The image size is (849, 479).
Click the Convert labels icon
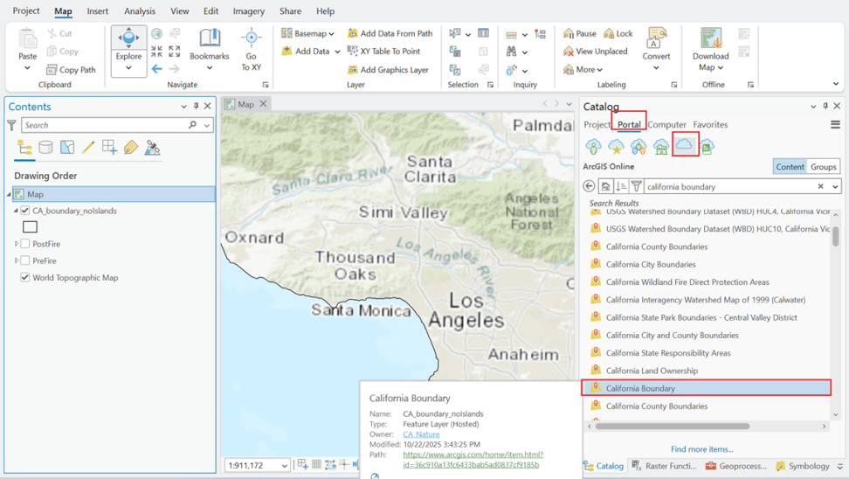coord(656,39)
